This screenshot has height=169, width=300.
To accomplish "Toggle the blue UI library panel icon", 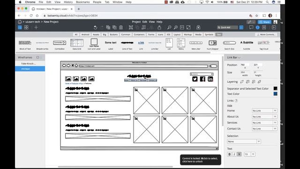I will (x=241, y=27).
